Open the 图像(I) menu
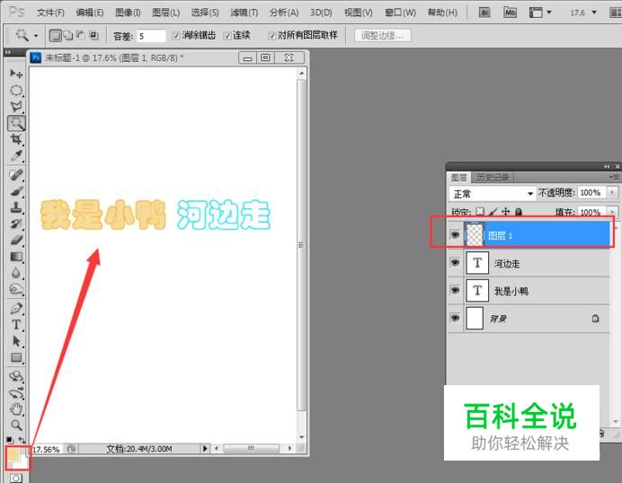The width and height of the screenshot is (622, 483). coord(128,13)
